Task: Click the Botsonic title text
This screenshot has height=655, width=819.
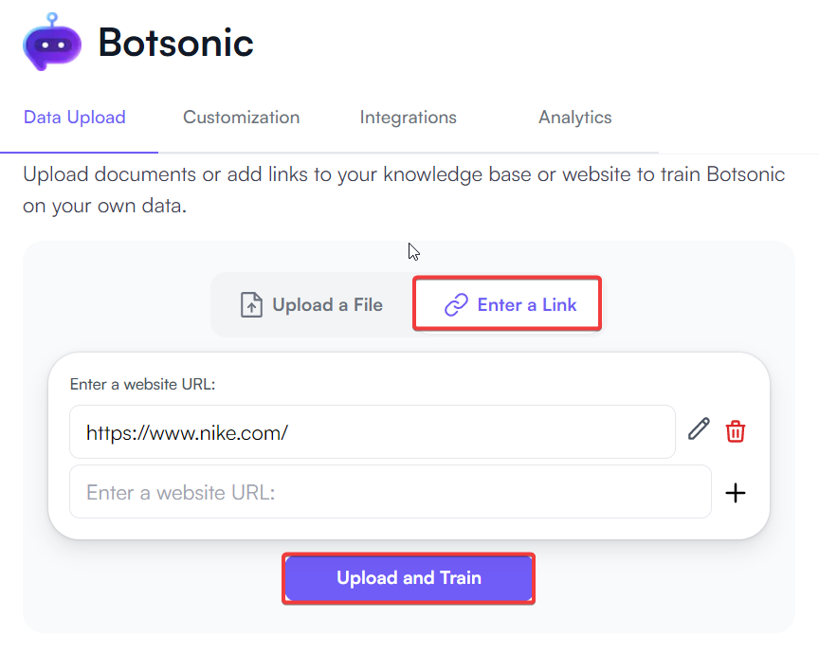Action: [x=175, y=42]
